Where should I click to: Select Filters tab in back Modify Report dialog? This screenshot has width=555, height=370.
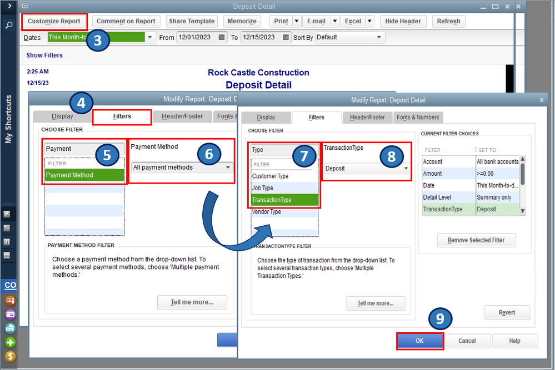122,116
